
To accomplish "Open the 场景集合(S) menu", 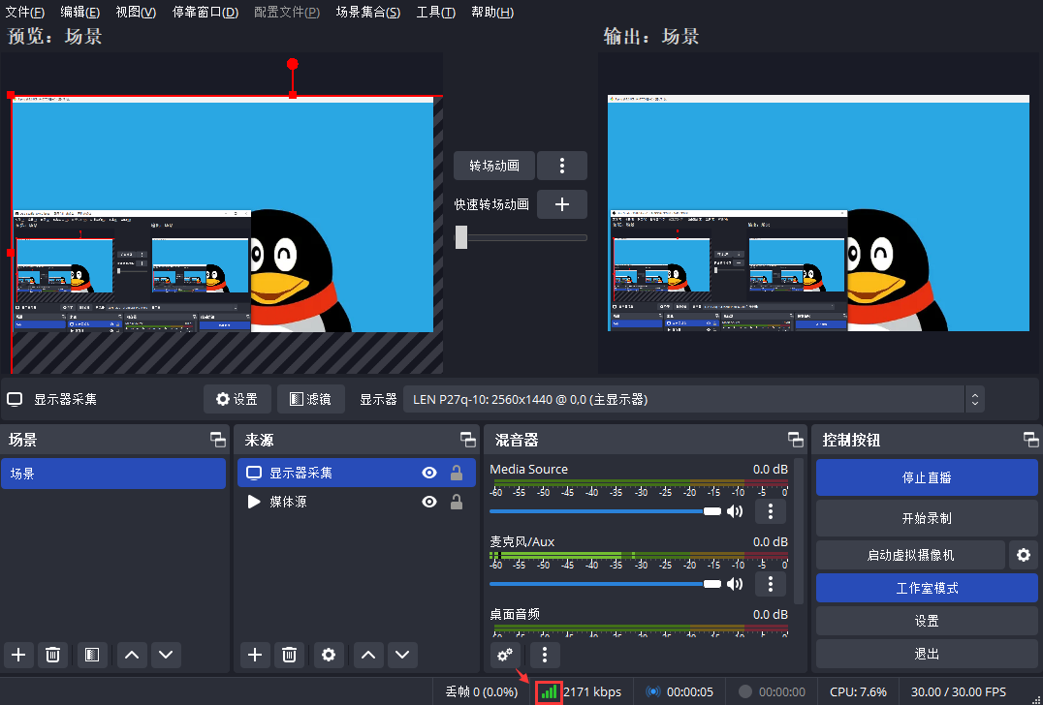I will point(367,12).
